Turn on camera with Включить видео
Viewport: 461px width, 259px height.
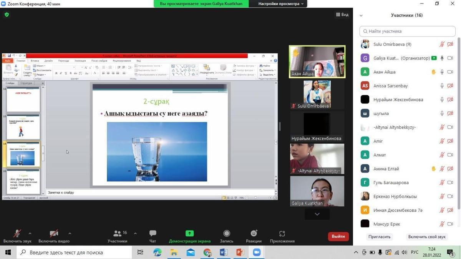54,234
